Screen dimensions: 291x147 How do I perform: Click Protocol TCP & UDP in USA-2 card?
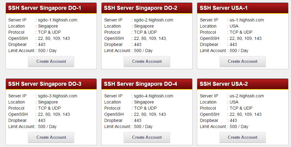241,108
